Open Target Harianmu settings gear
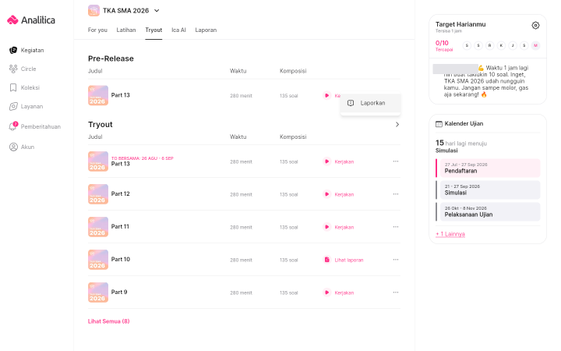This screenshot has height=351, width=561. 535,25
